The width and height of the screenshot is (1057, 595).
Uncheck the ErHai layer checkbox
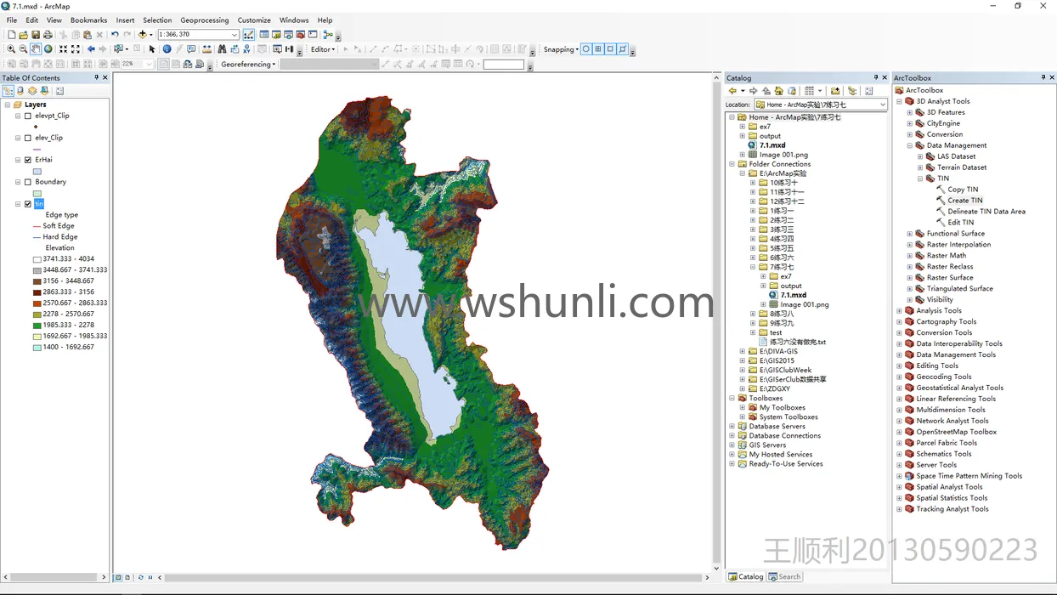pyautogui.click(x=28, y=160)
